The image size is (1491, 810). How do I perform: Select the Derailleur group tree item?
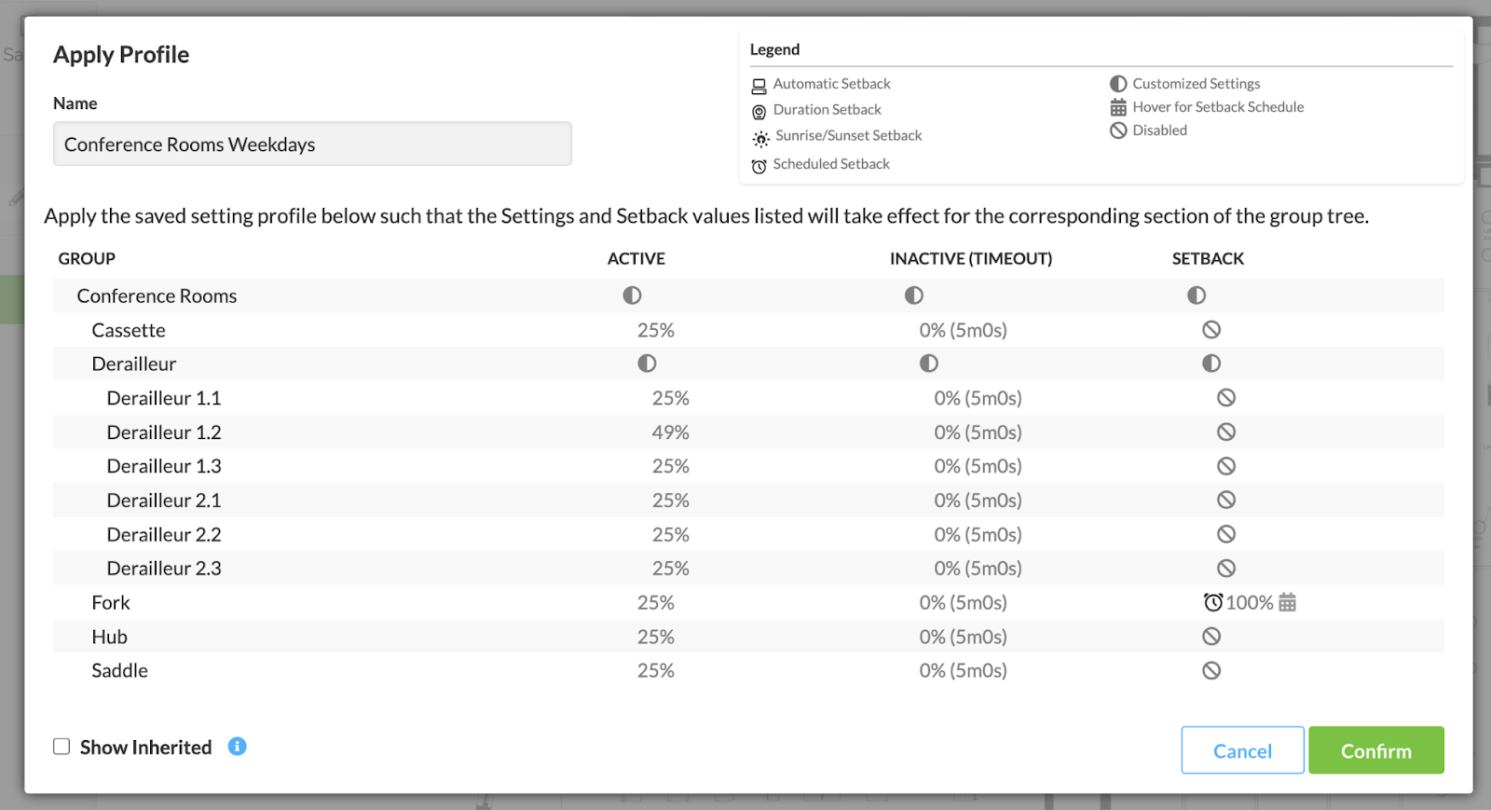pyautogui.click(x=133, y=364)
